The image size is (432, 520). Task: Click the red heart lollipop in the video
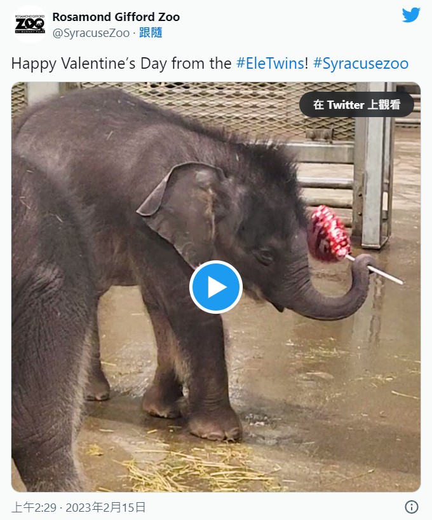[329, 234]
